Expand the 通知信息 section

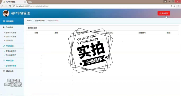(x=12, y=71)
